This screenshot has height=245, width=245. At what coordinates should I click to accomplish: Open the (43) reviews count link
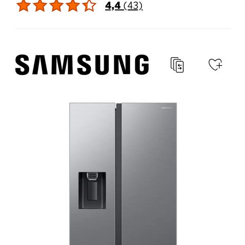tap(133, 6)
